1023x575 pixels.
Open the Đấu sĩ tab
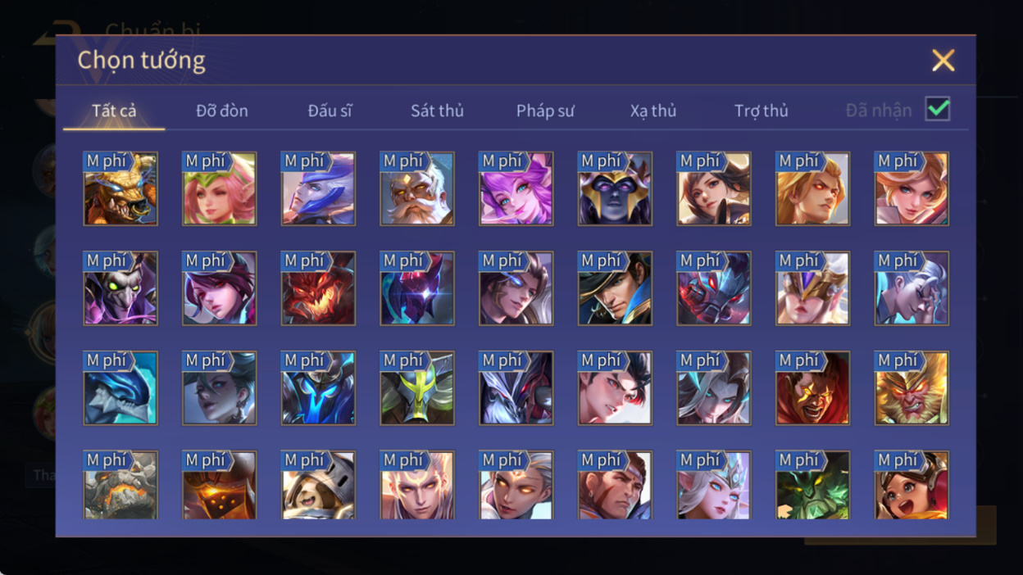pyautogui.click(x=330, y=111)
